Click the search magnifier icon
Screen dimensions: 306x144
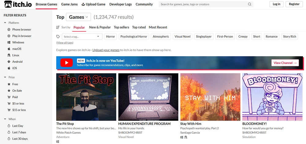point(250,4)
